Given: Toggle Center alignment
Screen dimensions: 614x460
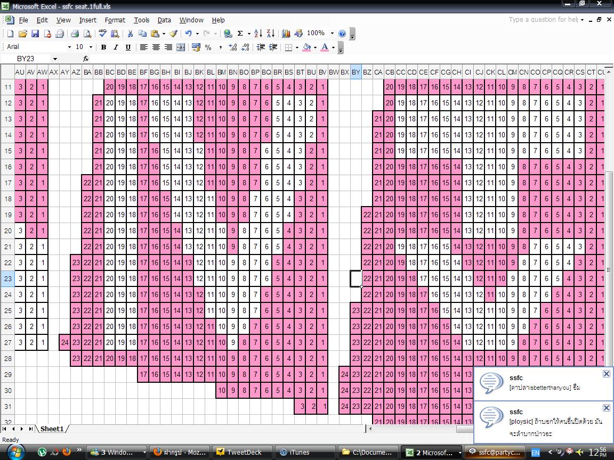Looking at the screenshot, I should click(156, 47).
